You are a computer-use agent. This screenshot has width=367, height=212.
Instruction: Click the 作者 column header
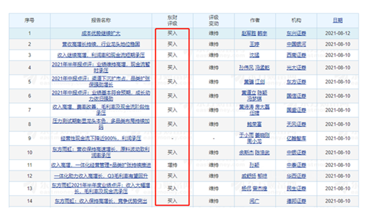tap(255, 20)
